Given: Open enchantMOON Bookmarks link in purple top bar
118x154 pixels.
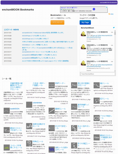Looking at the screenshot, I should coord(108,3).
